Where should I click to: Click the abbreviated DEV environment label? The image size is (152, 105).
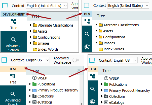tap(87, 15)
